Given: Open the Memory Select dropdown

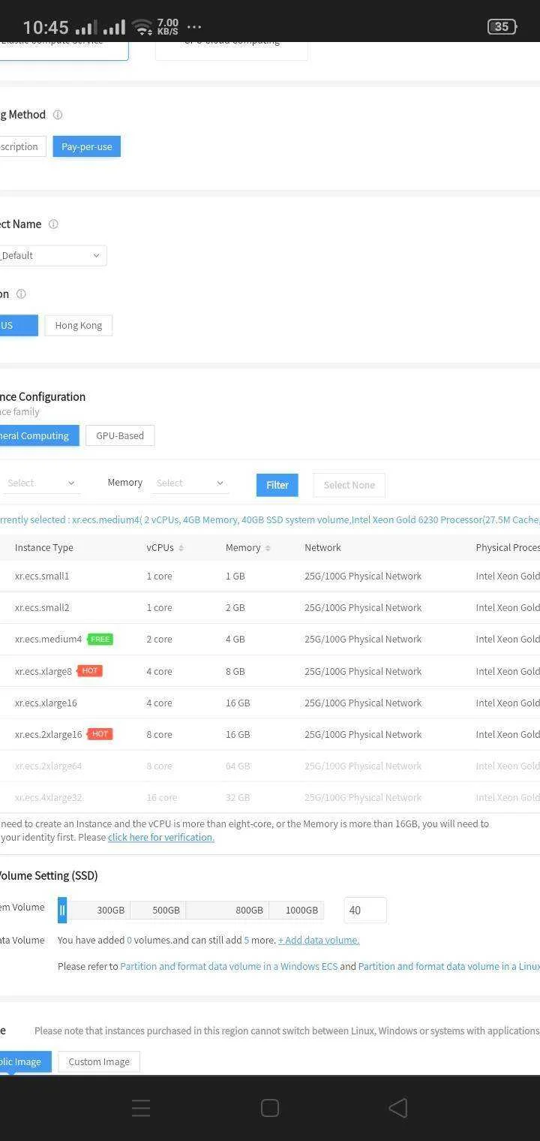Looking at the screenshot, I should [x=190, y=483].
